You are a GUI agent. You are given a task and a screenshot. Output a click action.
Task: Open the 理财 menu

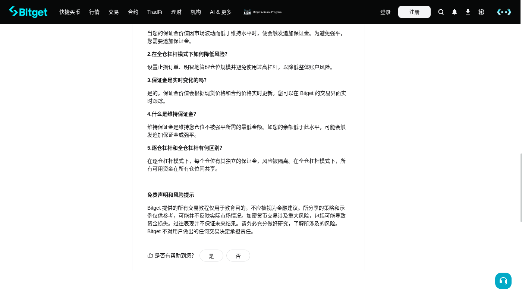(x=176, y=12)
